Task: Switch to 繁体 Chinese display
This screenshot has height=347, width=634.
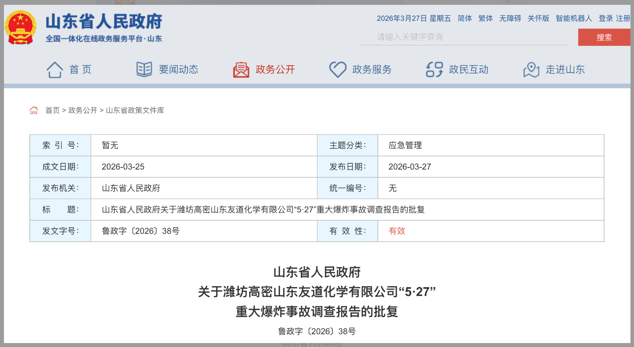Action: pos(486,18)
